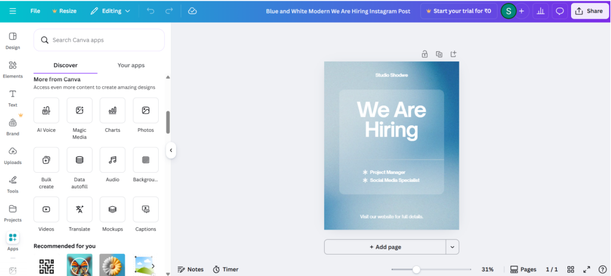Open the Editing mode dropdown
The image size is (611, 276).
(110, 11)
